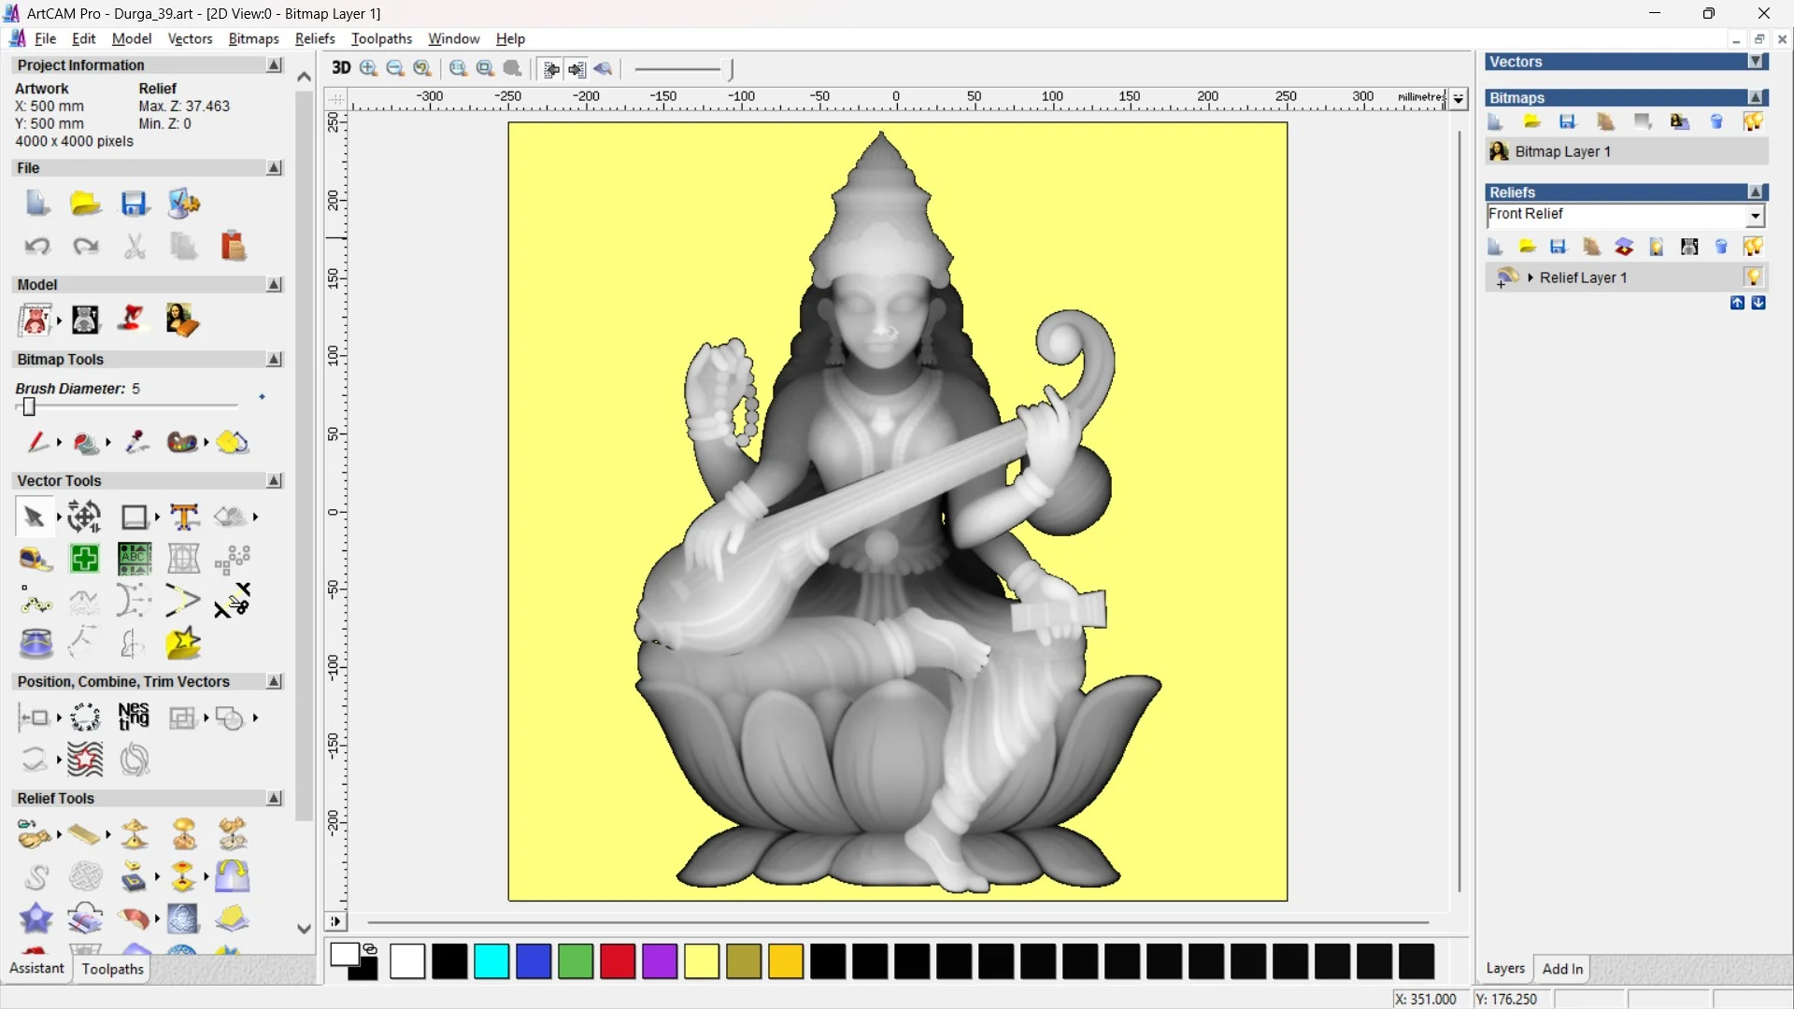Select the vector Select arrow tool
This screenshot has height=1009, width=1794.
point(34,517)
